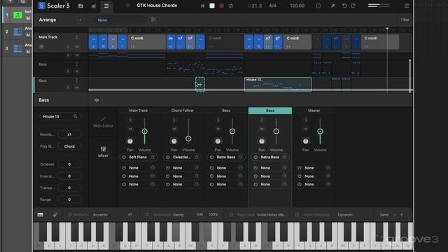Open the info circle icon
This screenshot has height=252, width=448.
click(318, 6)
